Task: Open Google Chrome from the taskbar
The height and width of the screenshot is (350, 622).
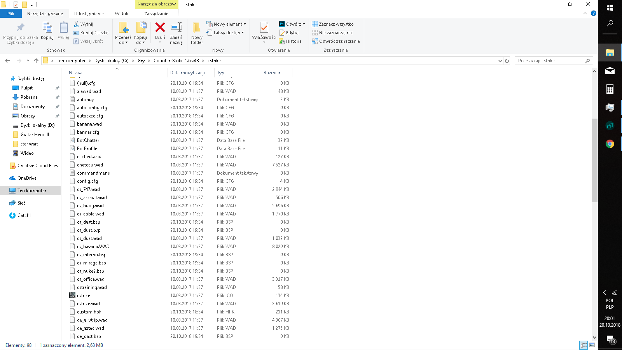Action: click(610, 144)
